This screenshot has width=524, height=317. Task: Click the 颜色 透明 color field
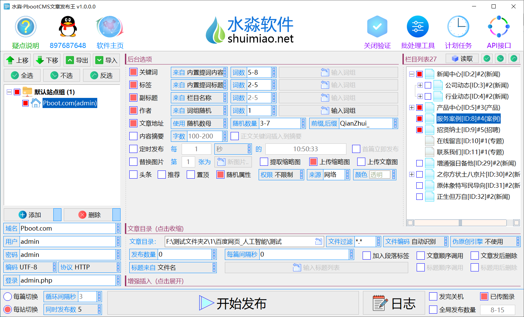(379, 175)
